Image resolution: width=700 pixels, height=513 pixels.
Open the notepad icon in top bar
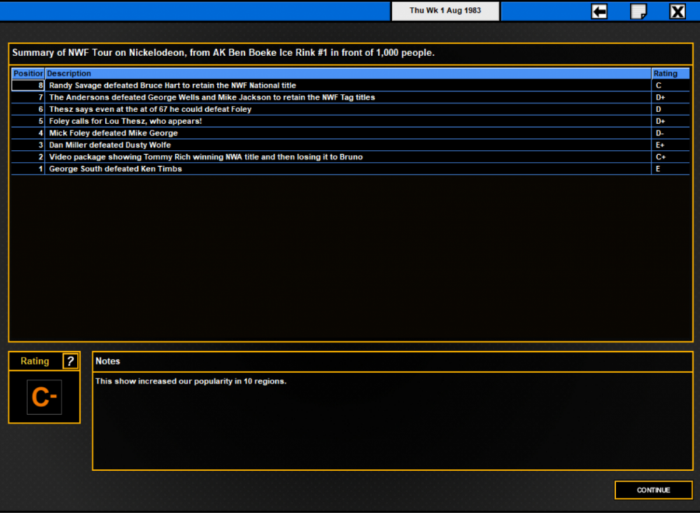point(638,11)
